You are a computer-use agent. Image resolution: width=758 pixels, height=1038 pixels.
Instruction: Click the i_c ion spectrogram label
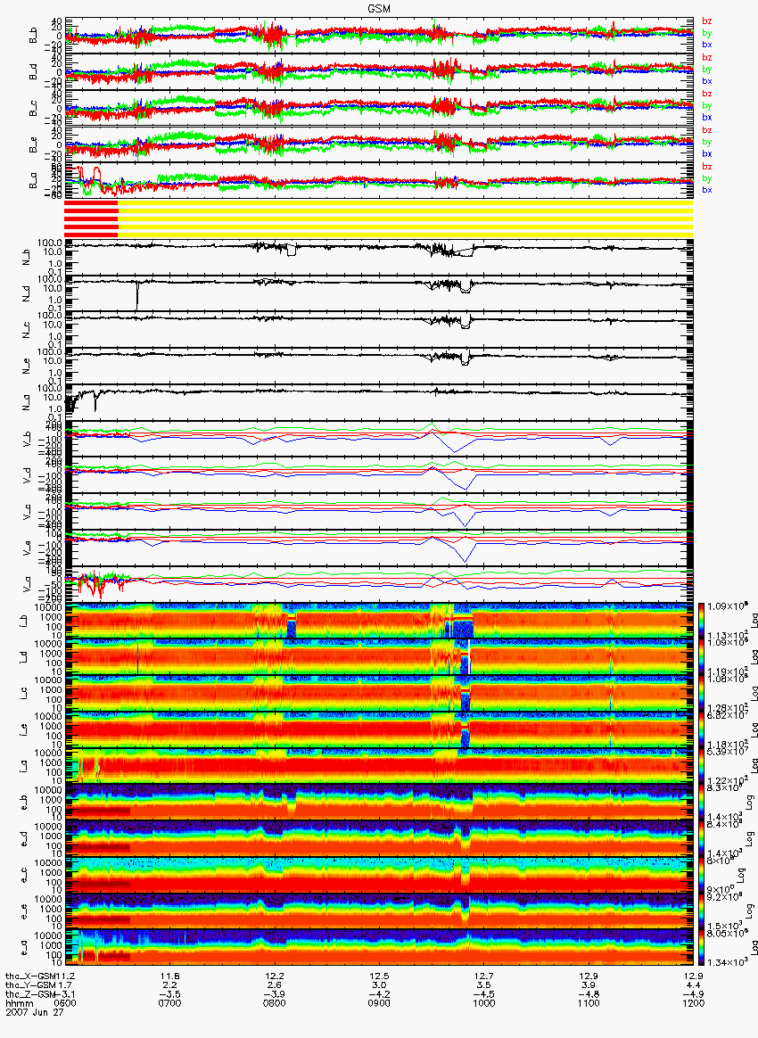click(24, 693)
